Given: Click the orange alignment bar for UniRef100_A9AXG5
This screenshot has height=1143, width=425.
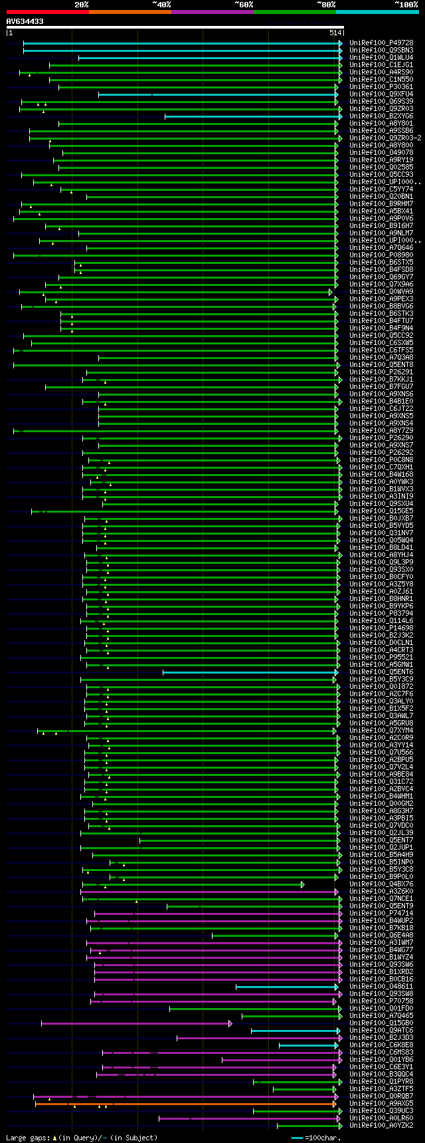Looking at the screenshot, I should [186, 1104].
